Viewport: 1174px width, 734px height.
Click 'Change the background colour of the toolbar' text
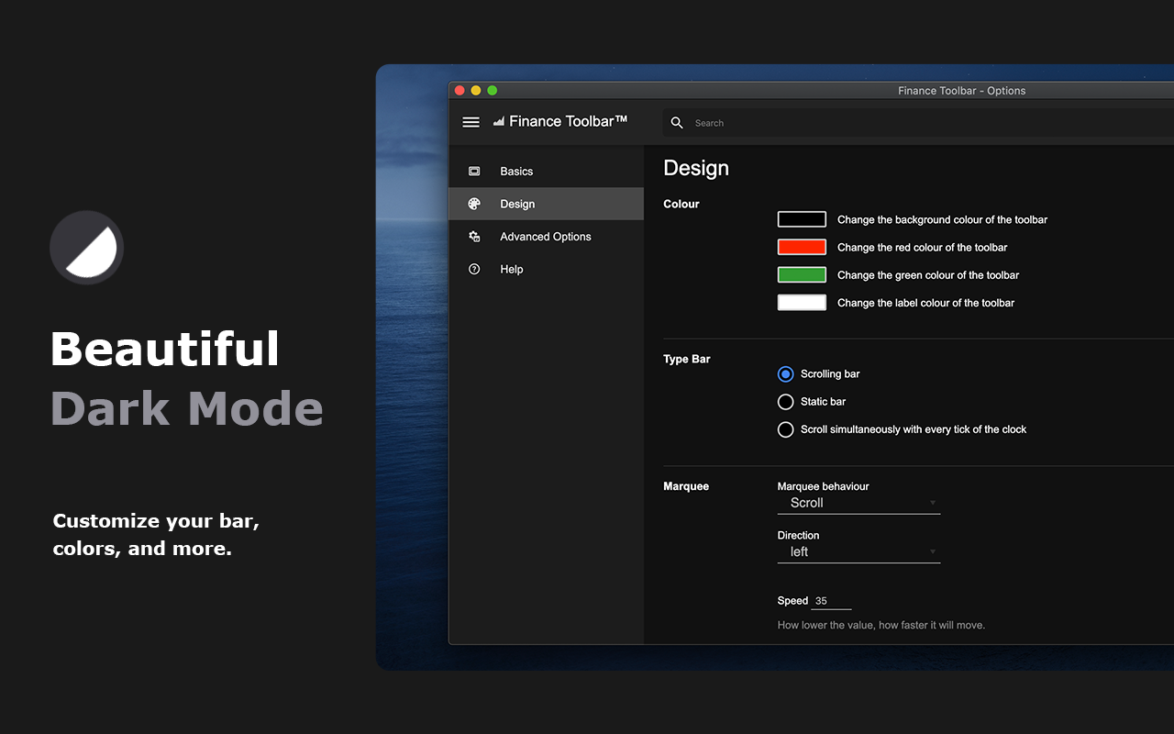click(x=942, y=220)
